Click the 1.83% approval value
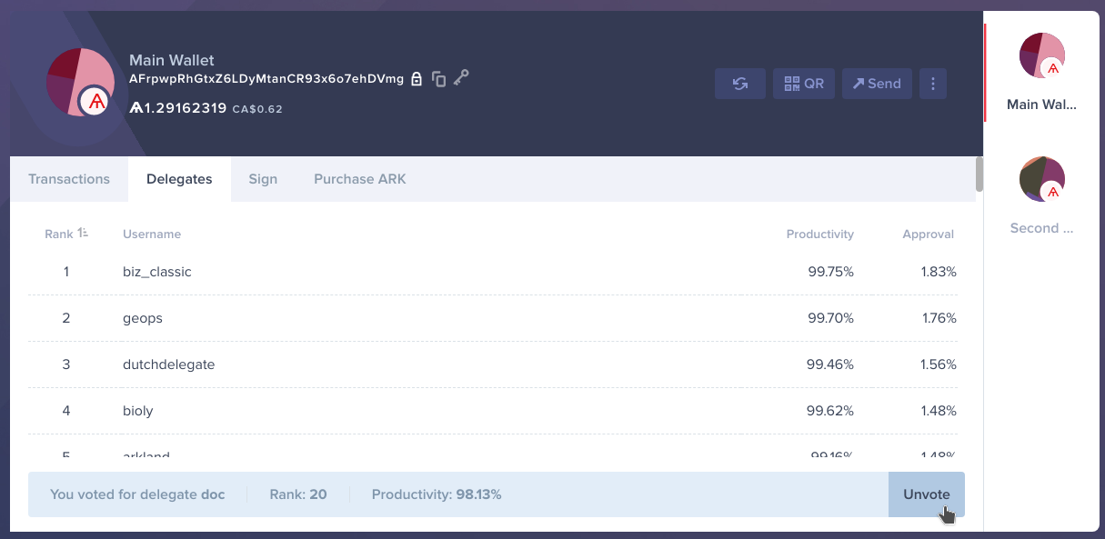The height and width of the screenshot is (539, 1105). tap(939, 272)
